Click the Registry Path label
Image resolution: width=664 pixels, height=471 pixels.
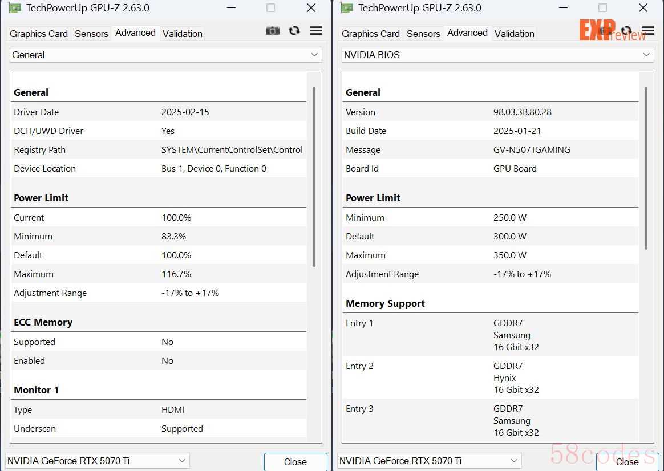pyautogui.click(x=40, y=150)
